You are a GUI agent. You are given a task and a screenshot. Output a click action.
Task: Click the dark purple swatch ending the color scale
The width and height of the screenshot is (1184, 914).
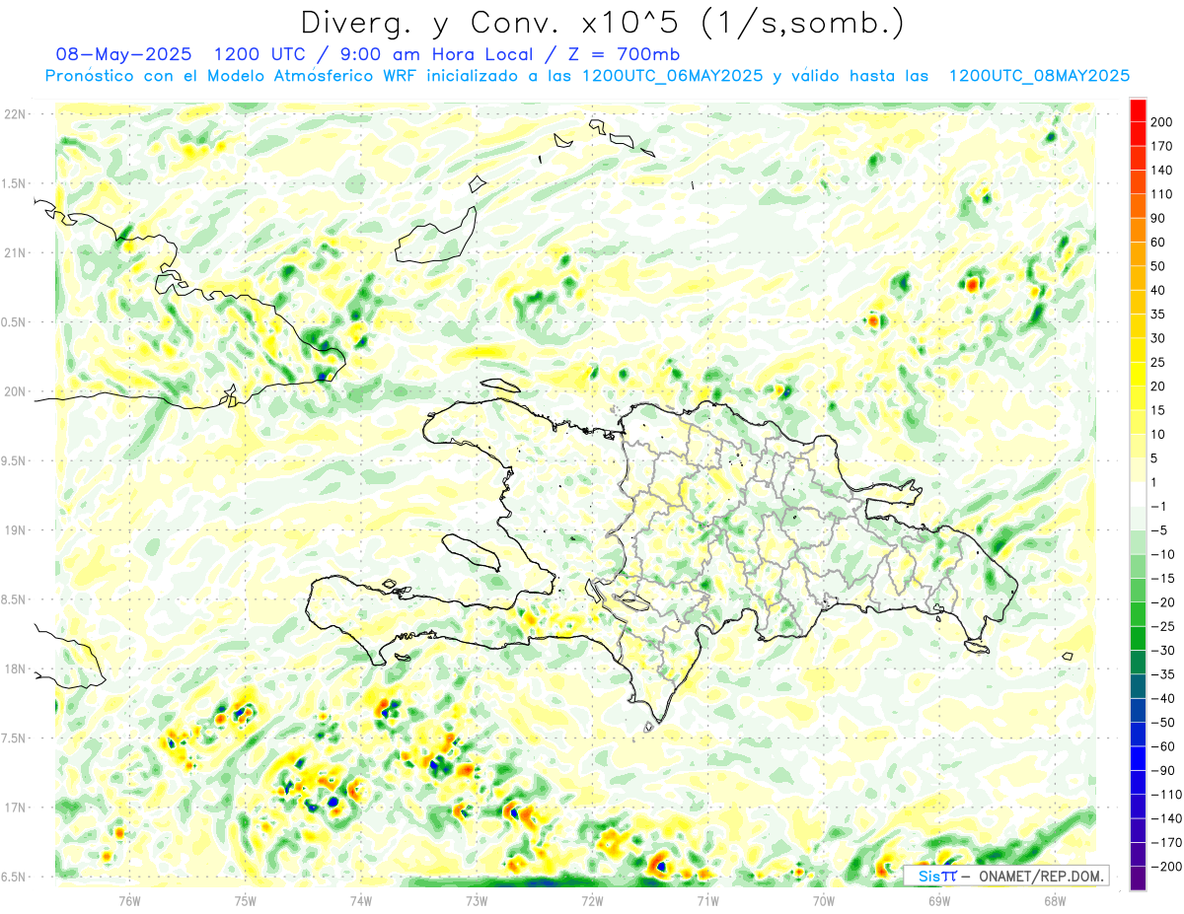pyautogui.click(x=1138, y=879)
